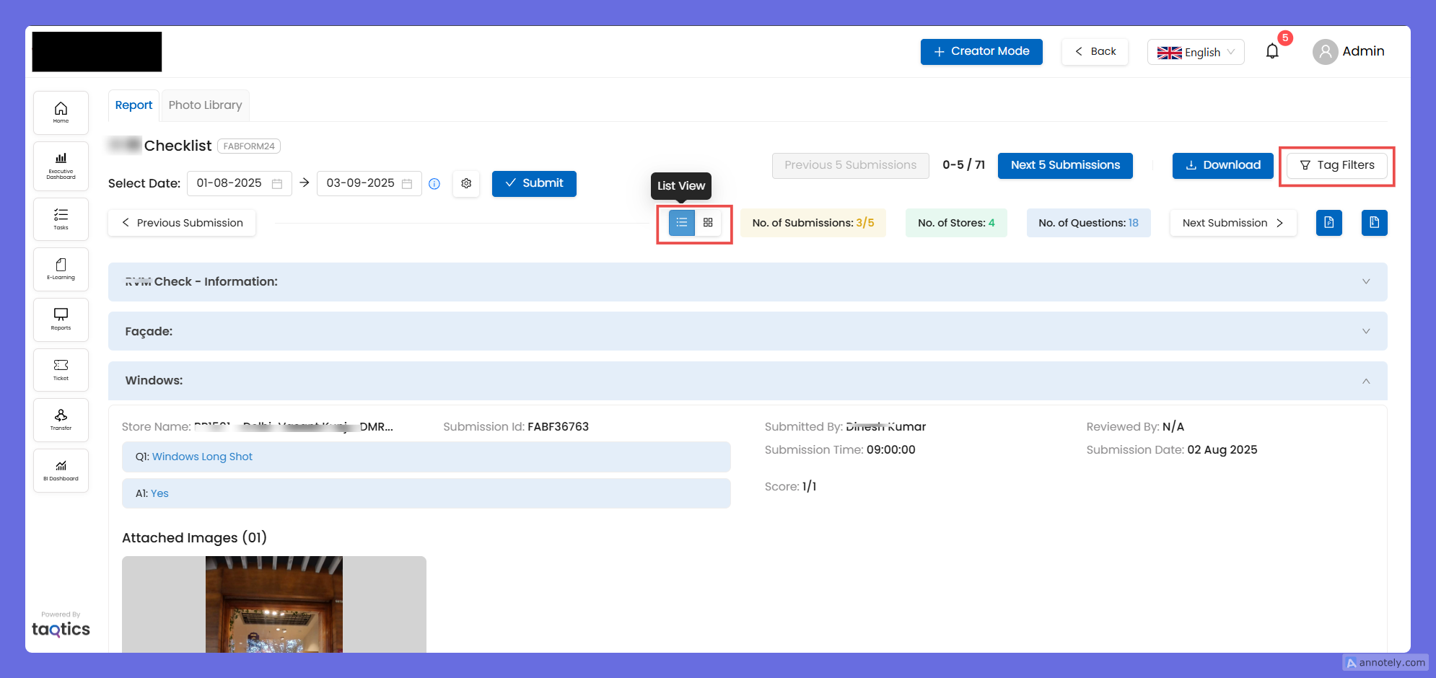Go to the Next Submission
The width and height of the screenshot is (1436, 678).
point(1233,223)
